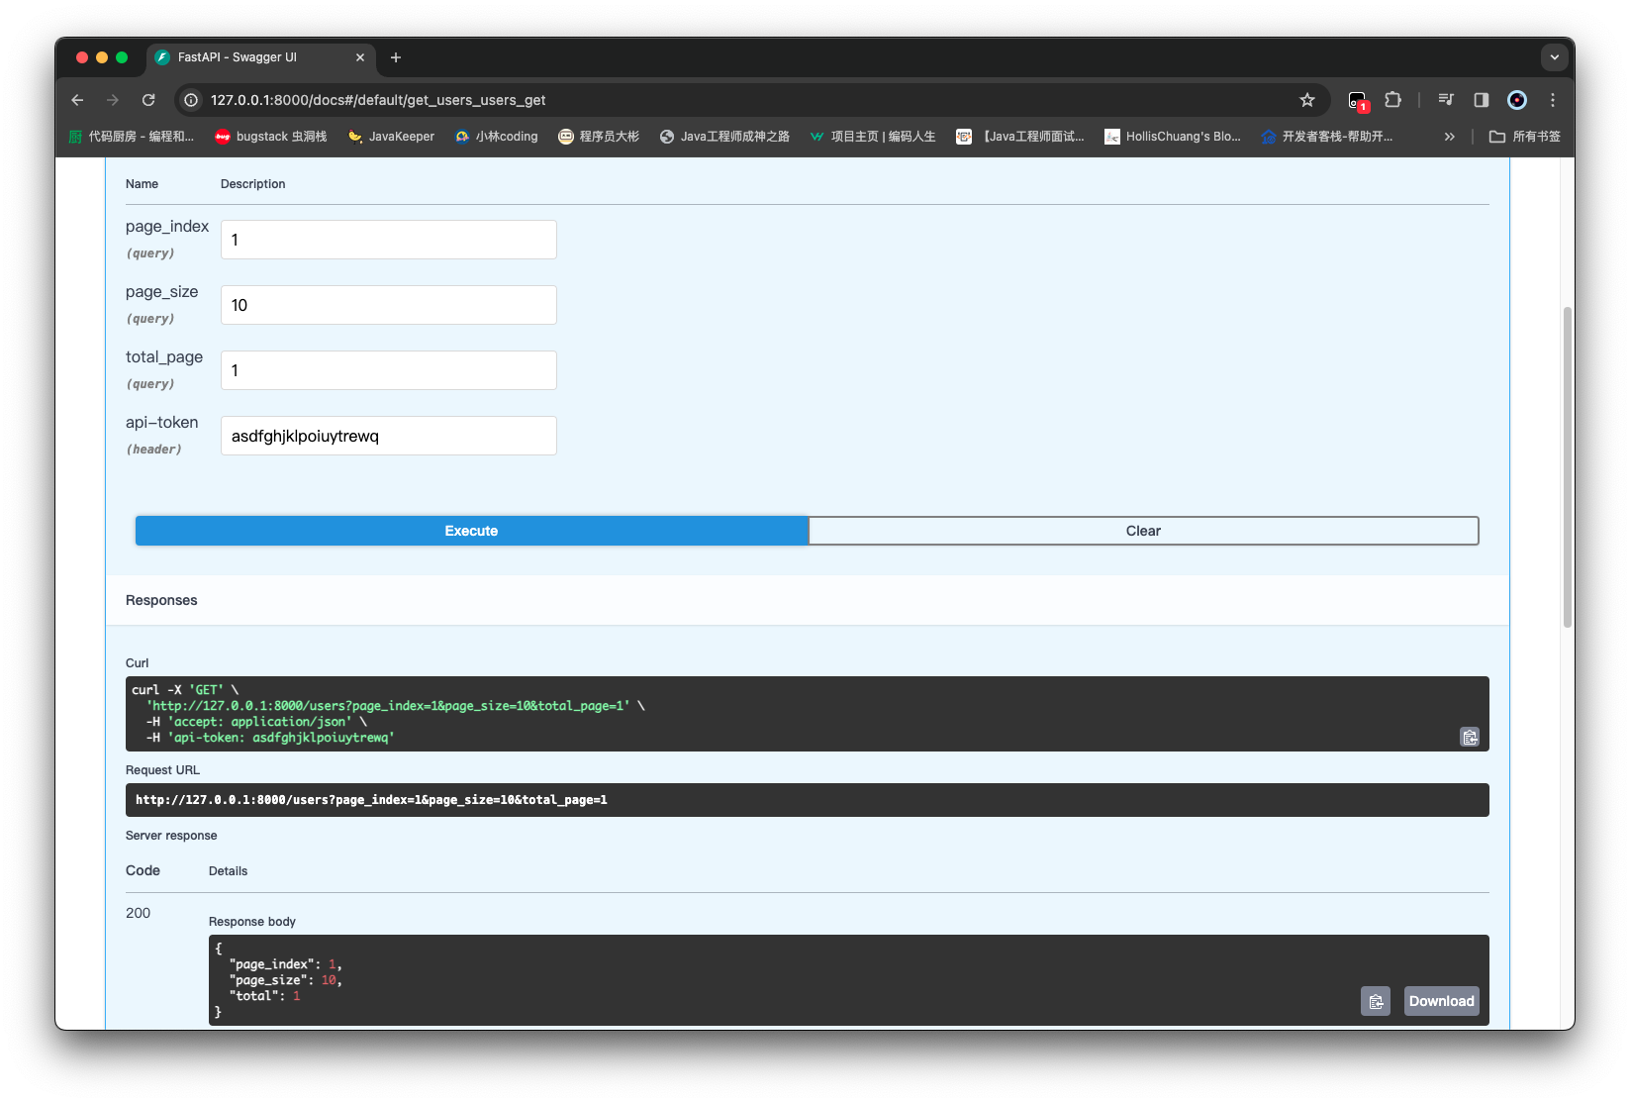This screenshot has height=1103, width=1630.
Task: Click the page vertical scrollbar
Action: pyautogui.click(x=1568, y=466)
